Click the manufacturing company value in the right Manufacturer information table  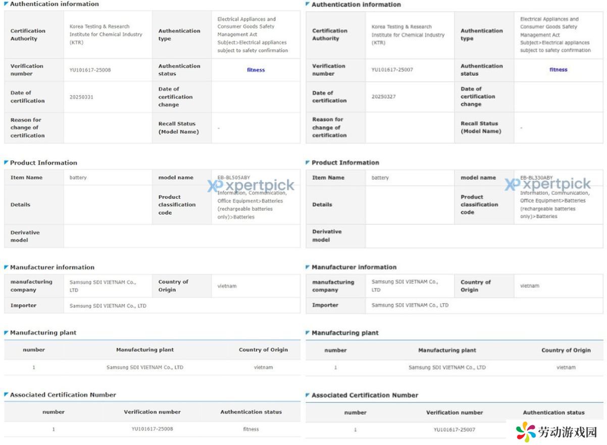(x=405, y=286)
